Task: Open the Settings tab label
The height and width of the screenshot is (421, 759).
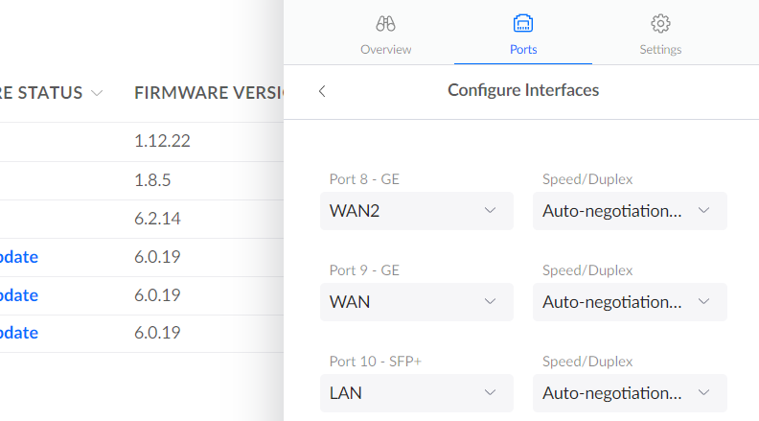Action: tap(660, 49)
